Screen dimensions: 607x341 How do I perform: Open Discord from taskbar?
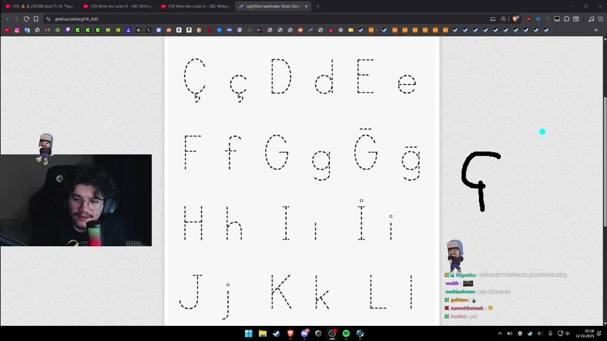click(304, 333)
